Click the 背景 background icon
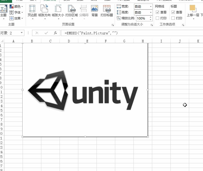Image resolution: width=203 pixels, height=171 pixels. click(94, 8)
